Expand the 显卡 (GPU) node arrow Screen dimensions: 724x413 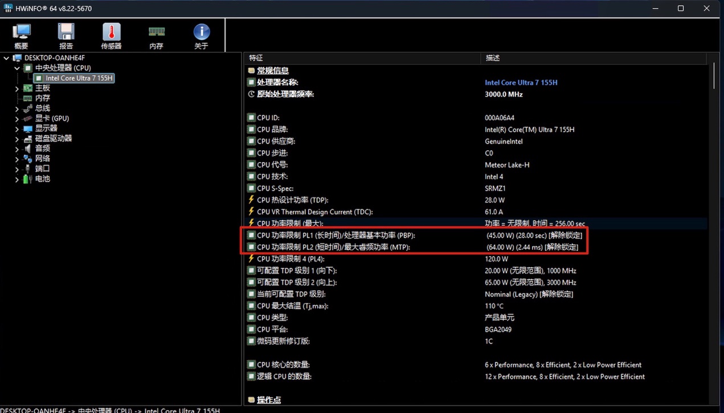[x=17, y=118]
